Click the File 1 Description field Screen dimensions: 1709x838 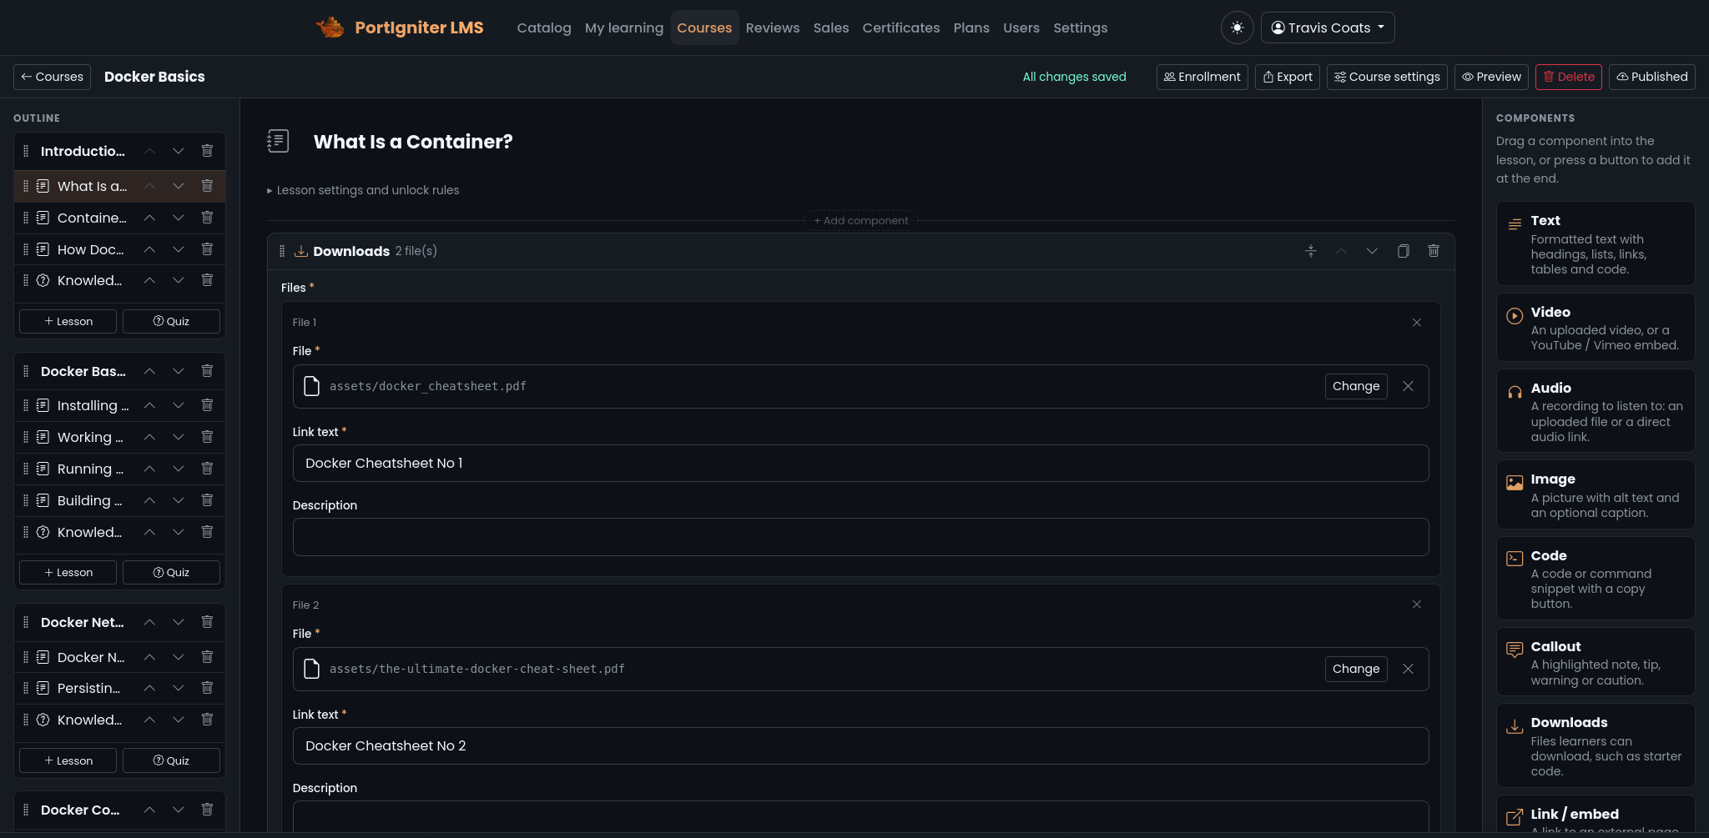pyautogui.click(x=860, y=537)
